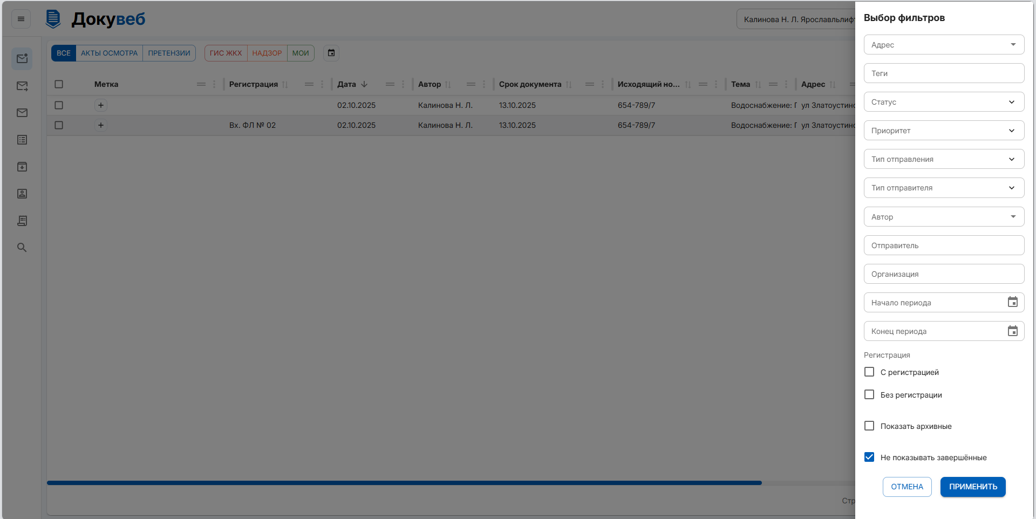The image size is (1036, 519).
Task: Expand the Статус dropdown
Action: pyautogui.click(x=944, y=102)
